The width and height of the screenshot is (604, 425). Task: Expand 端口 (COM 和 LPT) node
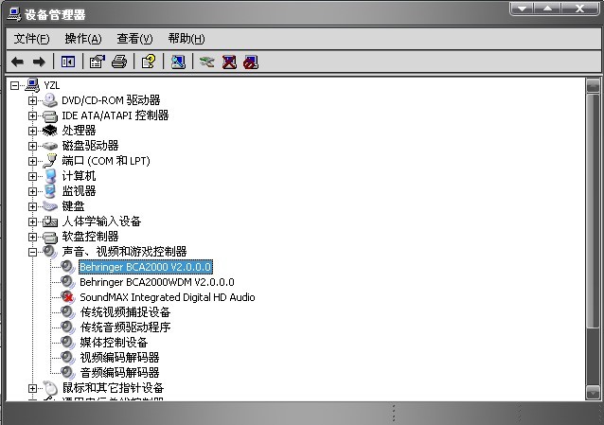click(x=33, y=161)
